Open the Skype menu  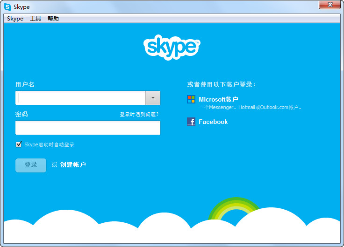(x=15, y=19)
